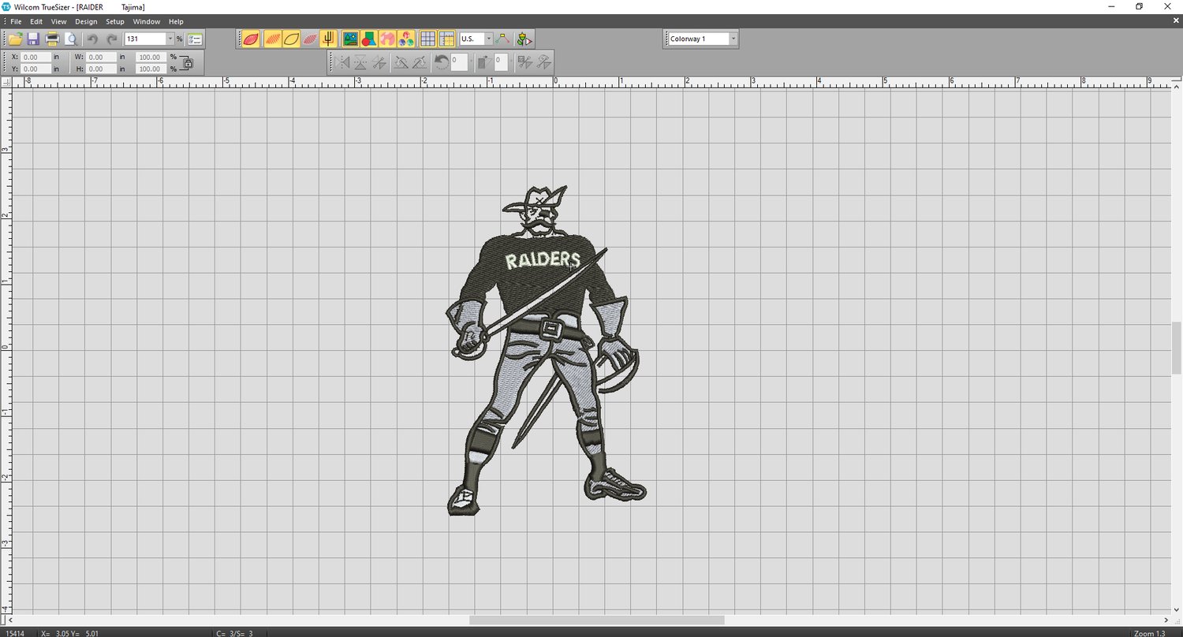Screen dimensions: 1183x637
Task: Toggle the Show Connectors trident icon
Action: tap(329, 39)
